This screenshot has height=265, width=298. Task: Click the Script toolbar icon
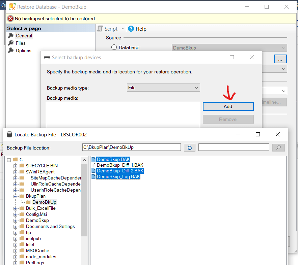100,29
